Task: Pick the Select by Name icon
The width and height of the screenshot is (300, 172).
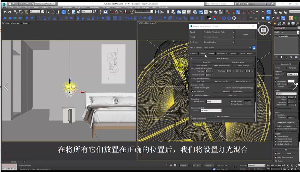Action: (48, 12)
